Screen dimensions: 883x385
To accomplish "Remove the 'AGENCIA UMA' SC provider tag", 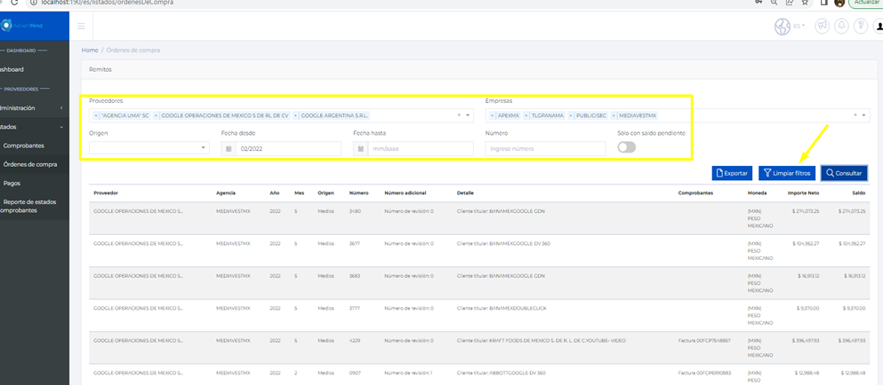I will coord(96,115).
